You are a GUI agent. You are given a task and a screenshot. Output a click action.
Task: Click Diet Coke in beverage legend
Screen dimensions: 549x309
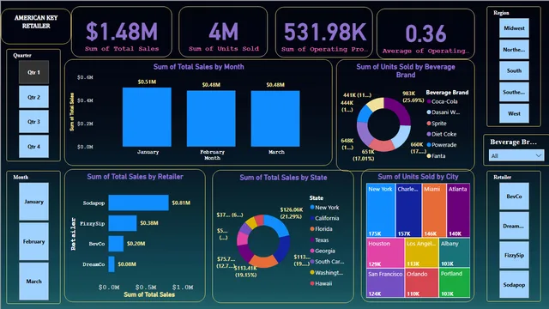point(442,134)
